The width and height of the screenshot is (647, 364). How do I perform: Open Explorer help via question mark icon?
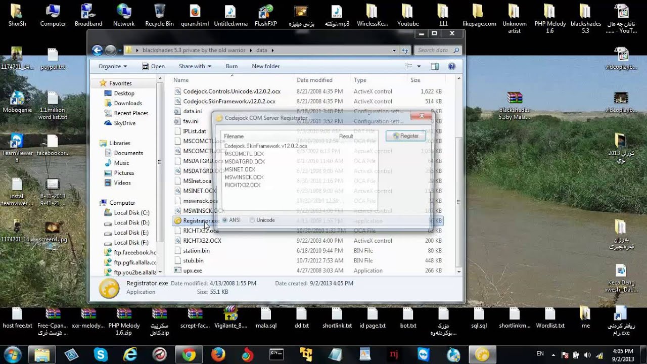pyautogui.click(x=452, y=66)
